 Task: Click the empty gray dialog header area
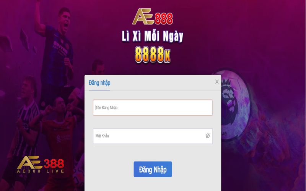(162, 83)
